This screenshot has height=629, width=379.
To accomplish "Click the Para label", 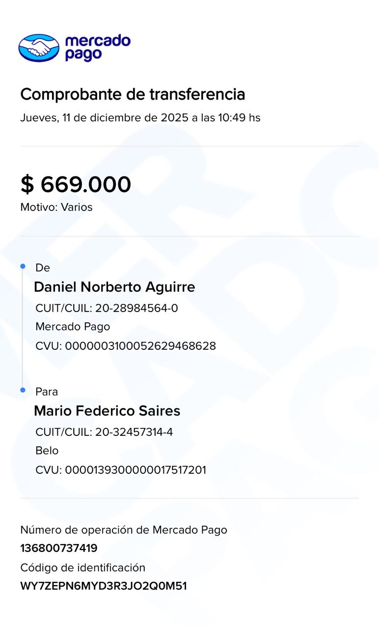I will pos(47,392).
